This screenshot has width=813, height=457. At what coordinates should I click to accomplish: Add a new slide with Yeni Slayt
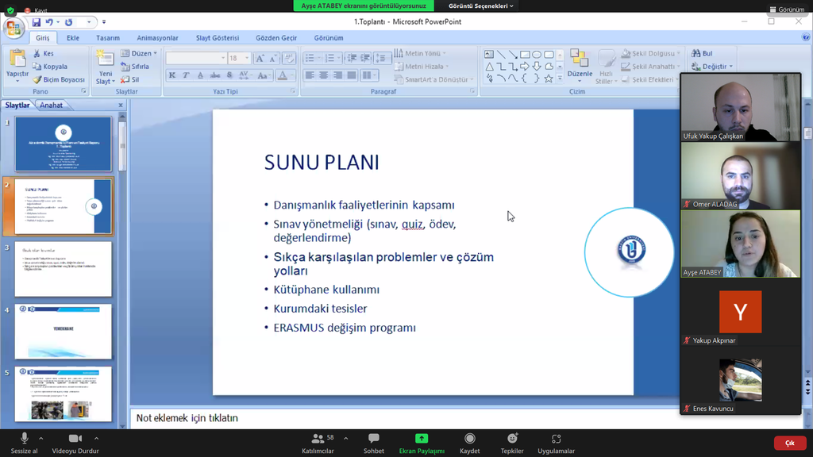click(x=106, y=67)
